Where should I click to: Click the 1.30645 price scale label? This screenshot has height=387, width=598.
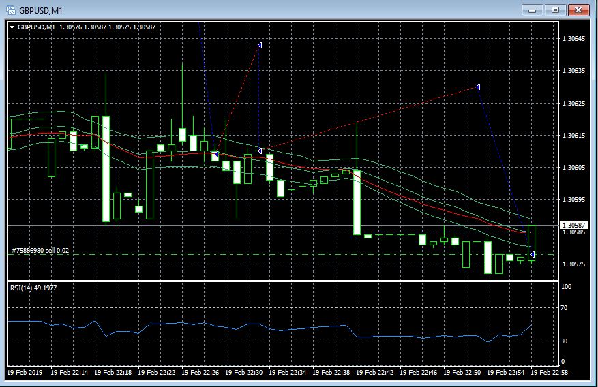[x=573, y=38]
